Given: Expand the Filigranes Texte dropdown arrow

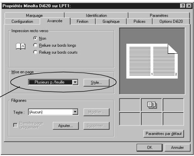Looking at the screenshot, I should click(x=75, y=112).
